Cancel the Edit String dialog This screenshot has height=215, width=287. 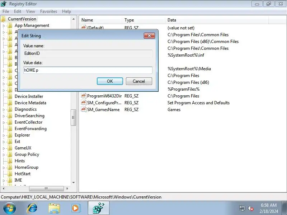pyautogui.click(x=139, y=81)
